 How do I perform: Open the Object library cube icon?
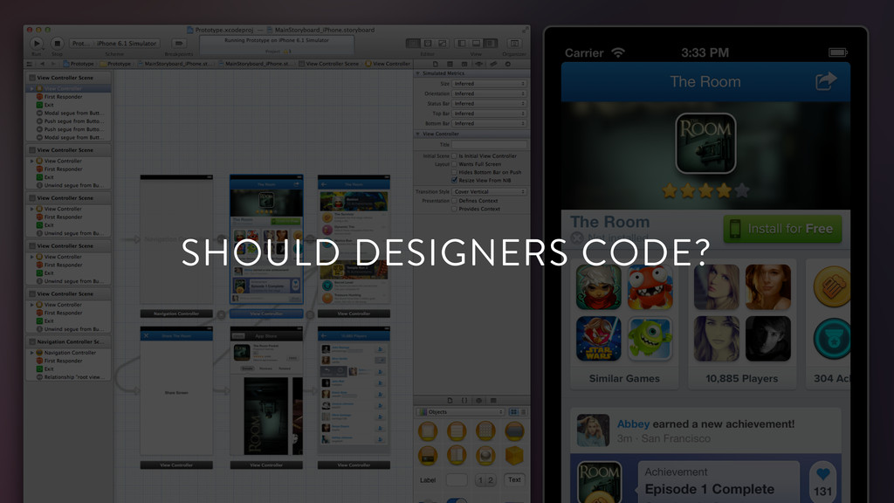479,400
